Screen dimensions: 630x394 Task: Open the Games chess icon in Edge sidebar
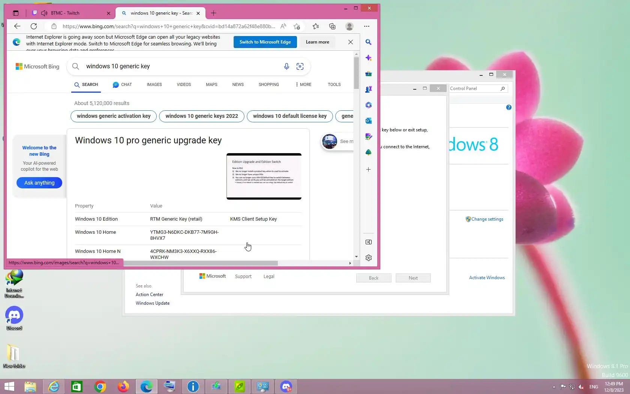[369, 89]
